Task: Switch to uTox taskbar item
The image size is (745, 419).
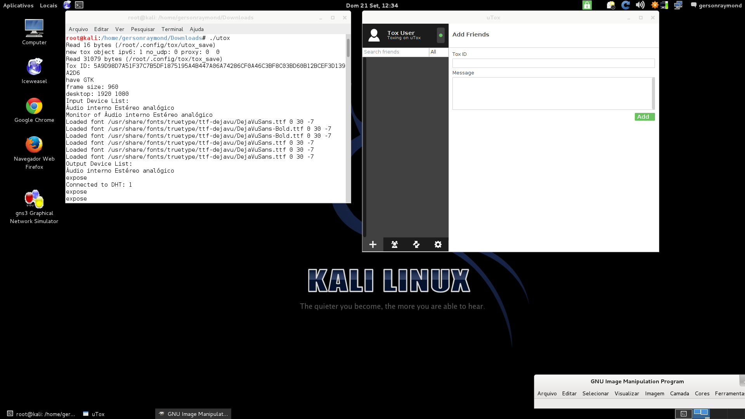Action: tap(94, 414)
